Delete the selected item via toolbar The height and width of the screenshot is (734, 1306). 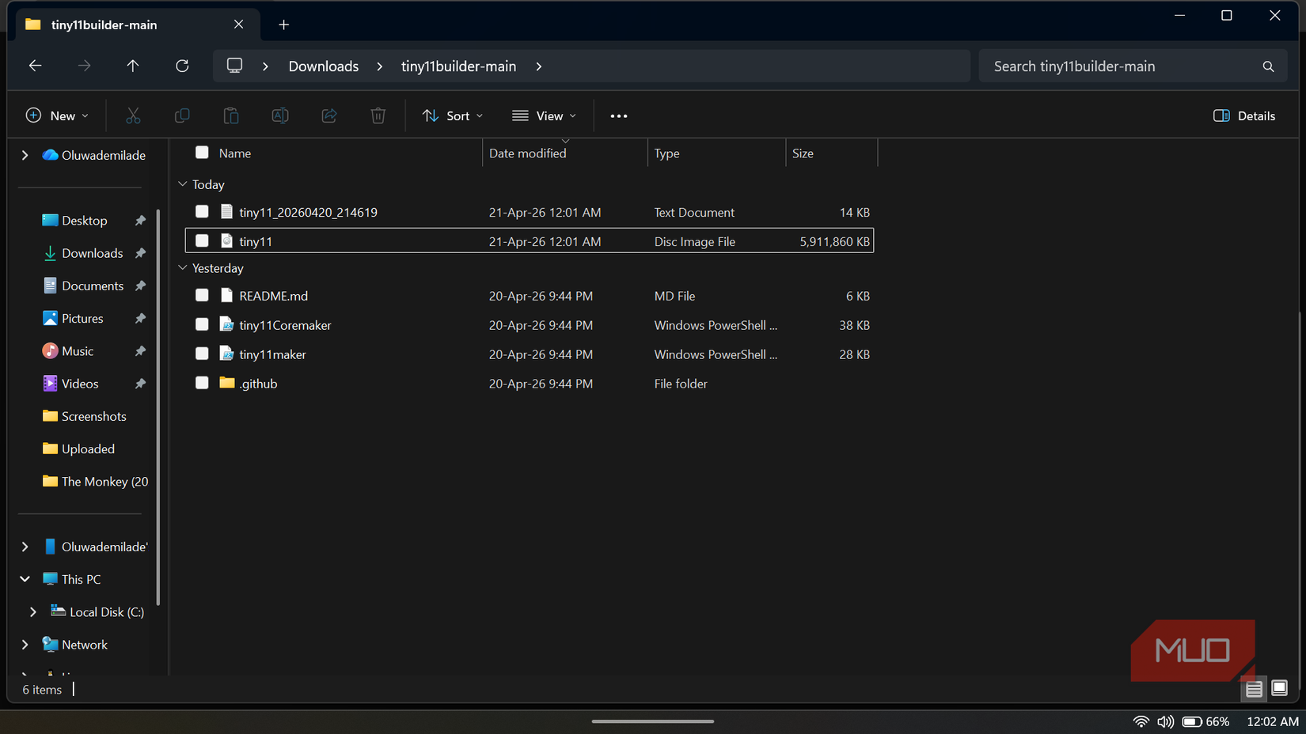tap(378, 115)
